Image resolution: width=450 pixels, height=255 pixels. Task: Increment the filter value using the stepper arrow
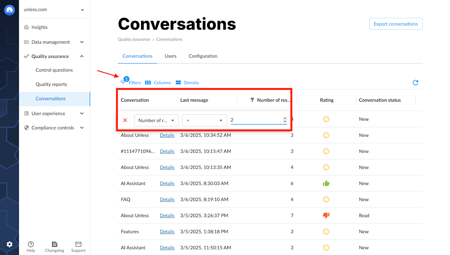click(285, 118)
